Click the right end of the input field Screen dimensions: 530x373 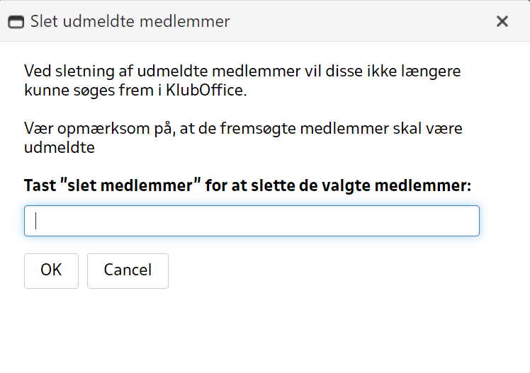coord(468,221)
